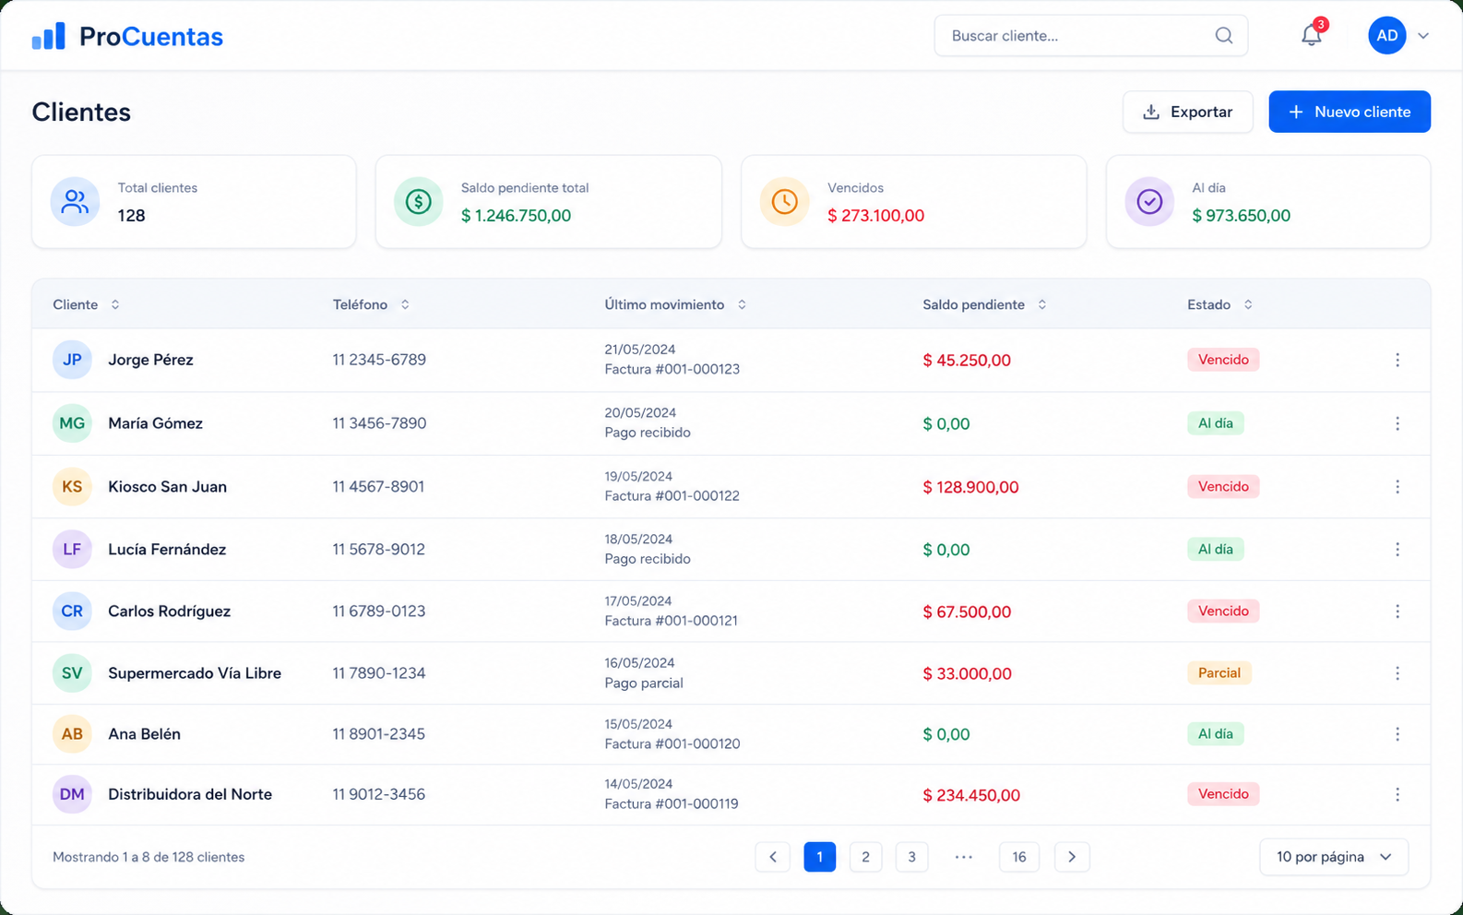Open the 10 por página dropdown
The height and width of the screenshot is (915, 1463).
click(x=1334, y=857)
